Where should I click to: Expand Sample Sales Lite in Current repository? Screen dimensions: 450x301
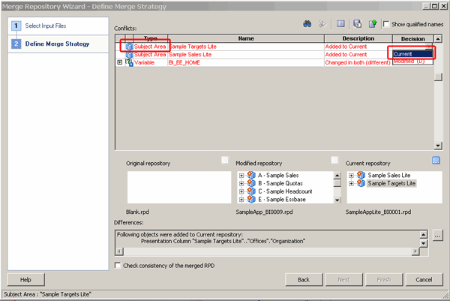(351, 175)
